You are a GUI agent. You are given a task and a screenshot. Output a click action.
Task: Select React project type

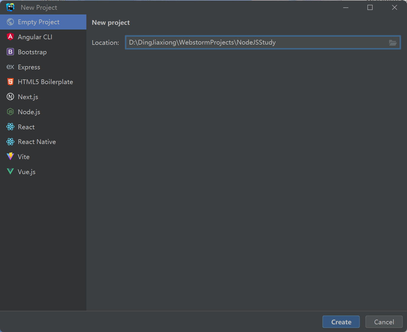[x=26, y=127]
